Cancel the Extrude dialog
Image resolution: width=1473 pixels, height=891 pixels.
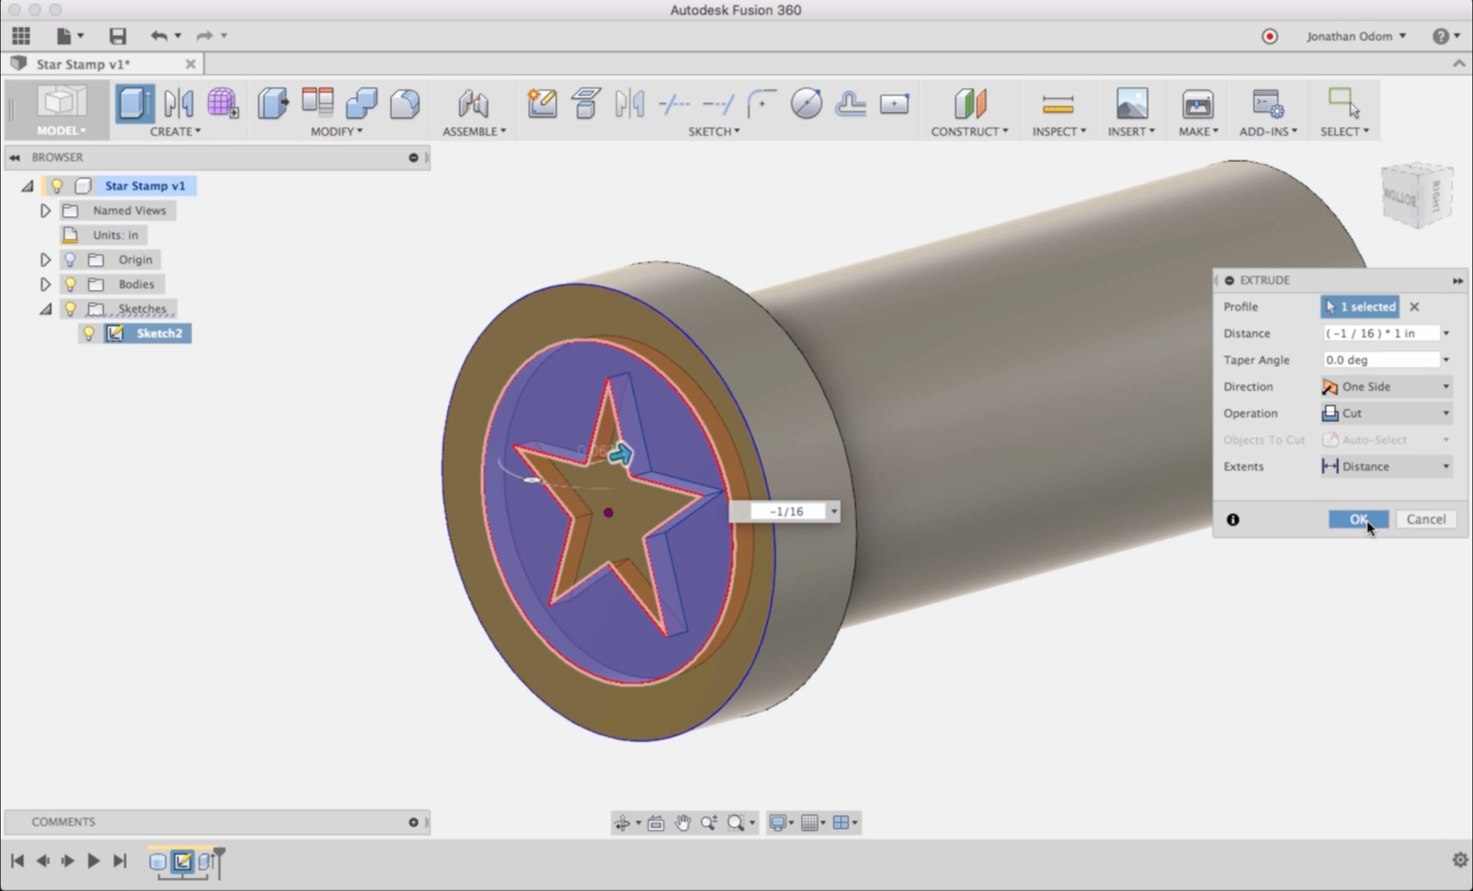pos(1425,519)
